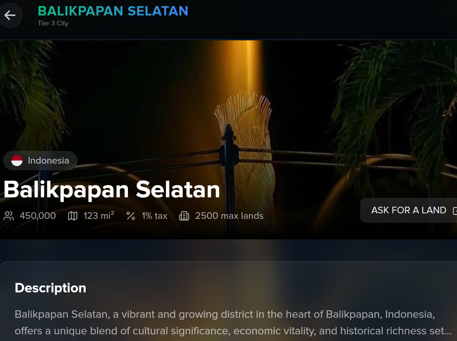Click the partially visible button at banner's right edge
This screenshot has width=457, height=341.
coord(456,65)
